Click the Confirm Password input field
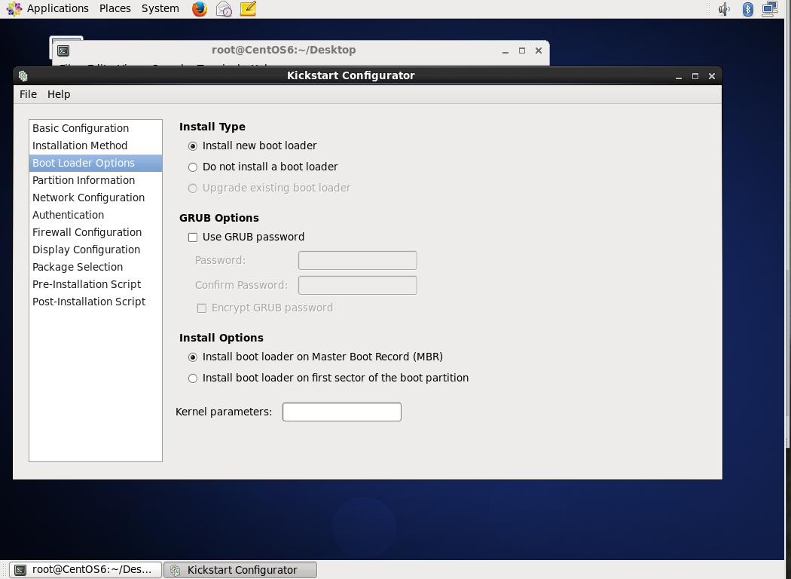 (x=358, y=285)
